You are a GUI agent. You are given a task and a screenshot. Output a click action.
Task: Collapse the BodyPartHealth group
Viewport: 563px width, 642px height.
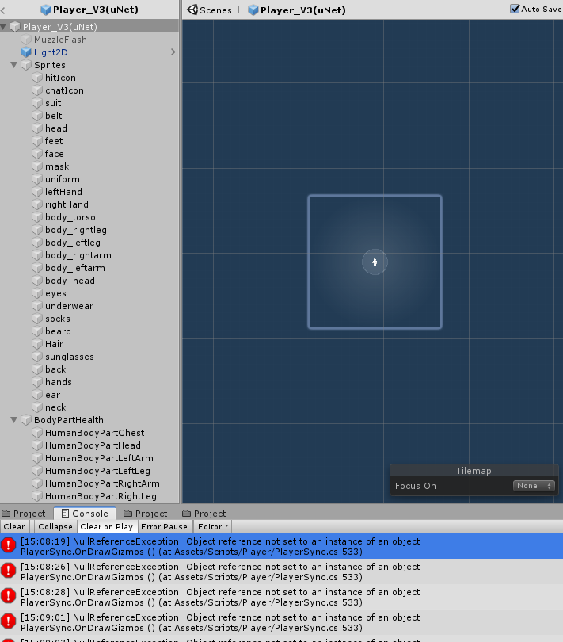click(x=14, y=420)
